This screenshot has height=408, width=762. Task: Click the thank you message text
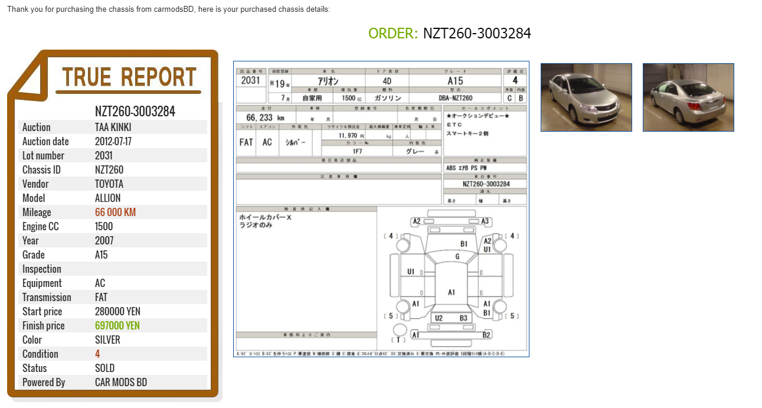(x=169, y=9)
